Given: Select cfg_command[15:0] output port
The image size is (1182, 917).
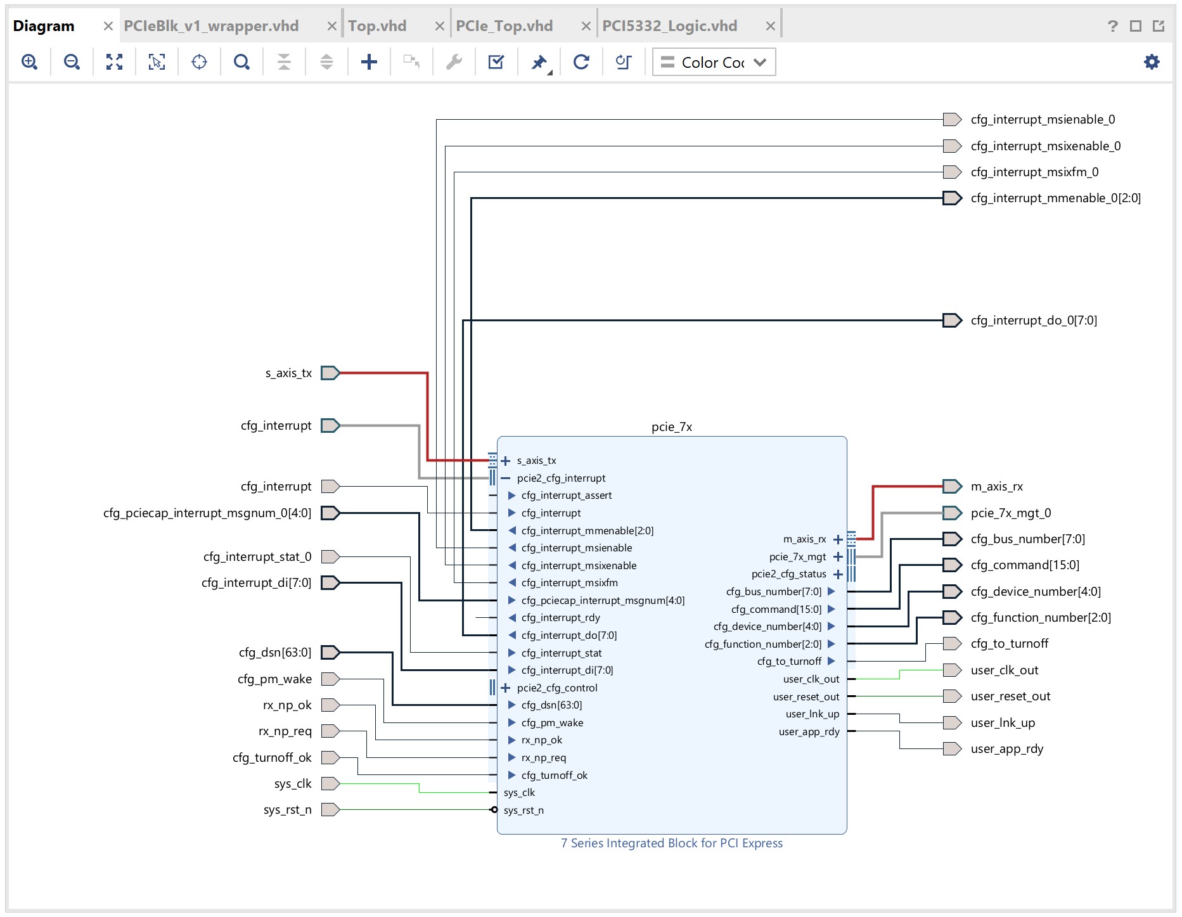Looking at the screenshot, I should click(952, 565).
